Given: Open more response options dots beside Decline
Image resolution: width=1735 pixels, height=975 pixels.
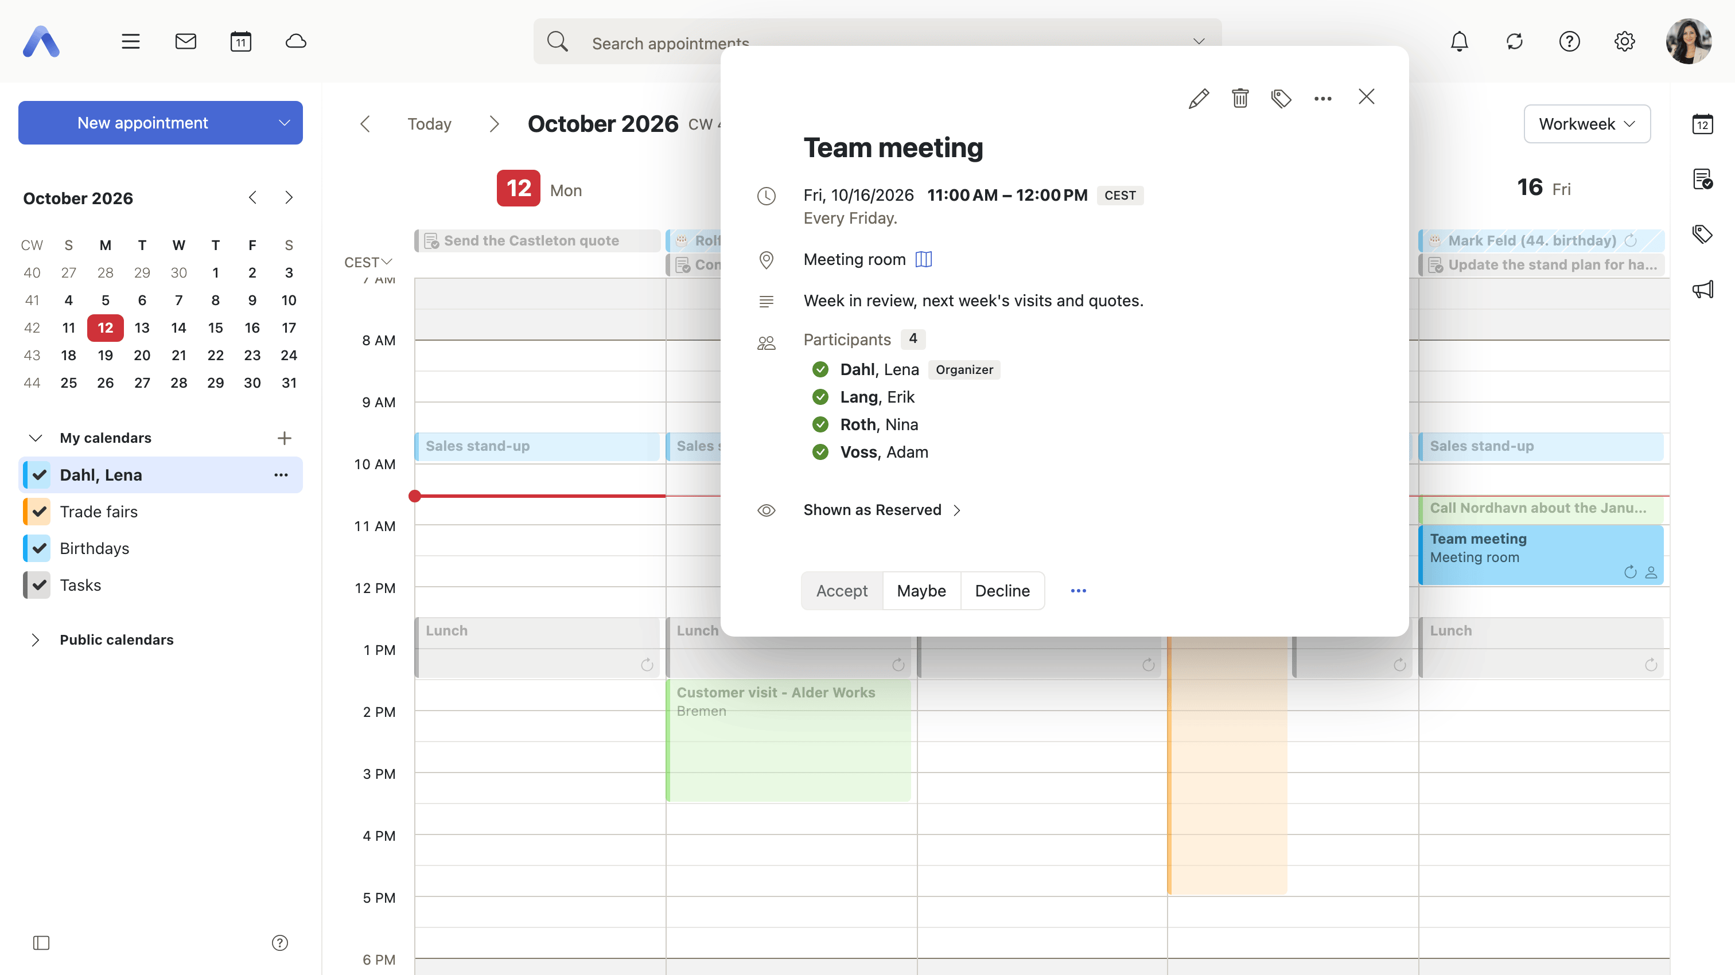Looking at the screenshot, I should (1078, 591).
